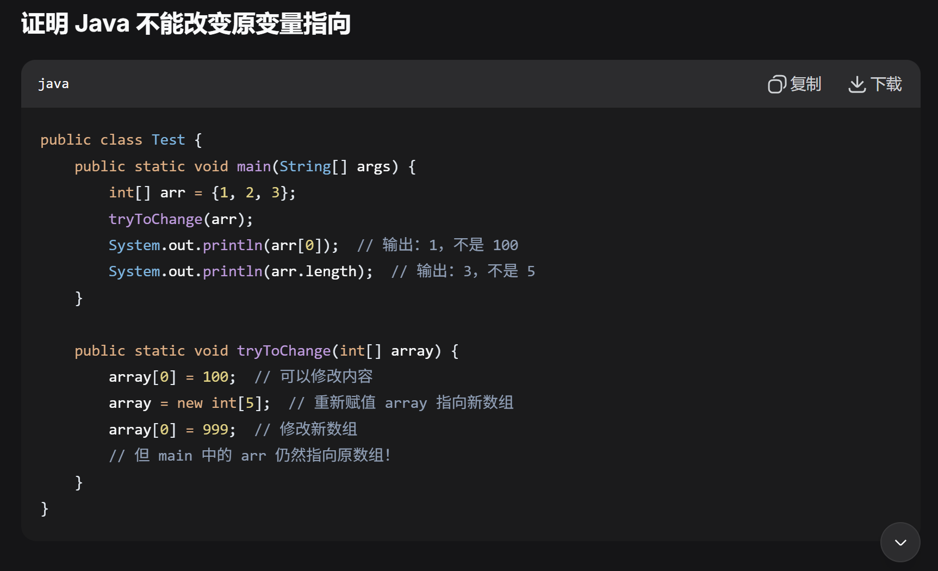Click the comment '// 可以修改内容'
This screenshot has height=571, width=938.
tap(314, 377)
